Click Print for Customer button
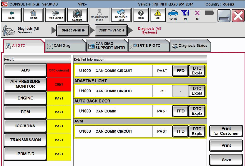This screenshot has height=166, width=245. click(226, 131)
